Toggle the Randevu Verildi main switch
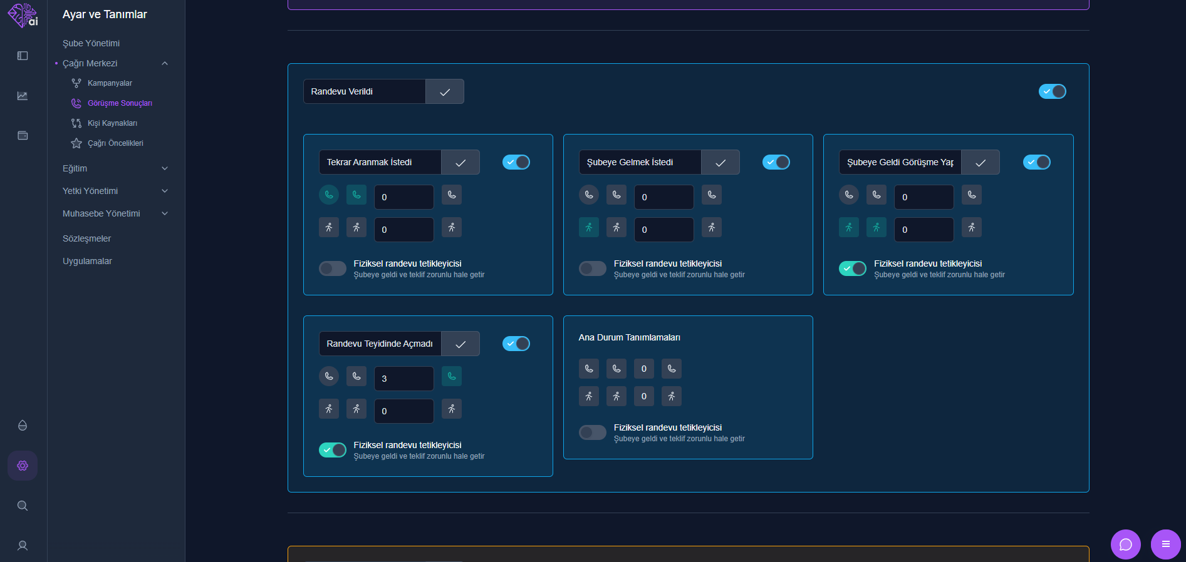Screen dimensions: 1186x562 click(x=1053, y=91)
